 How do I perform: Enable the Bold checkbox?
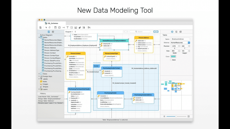[x=171, y=60]
